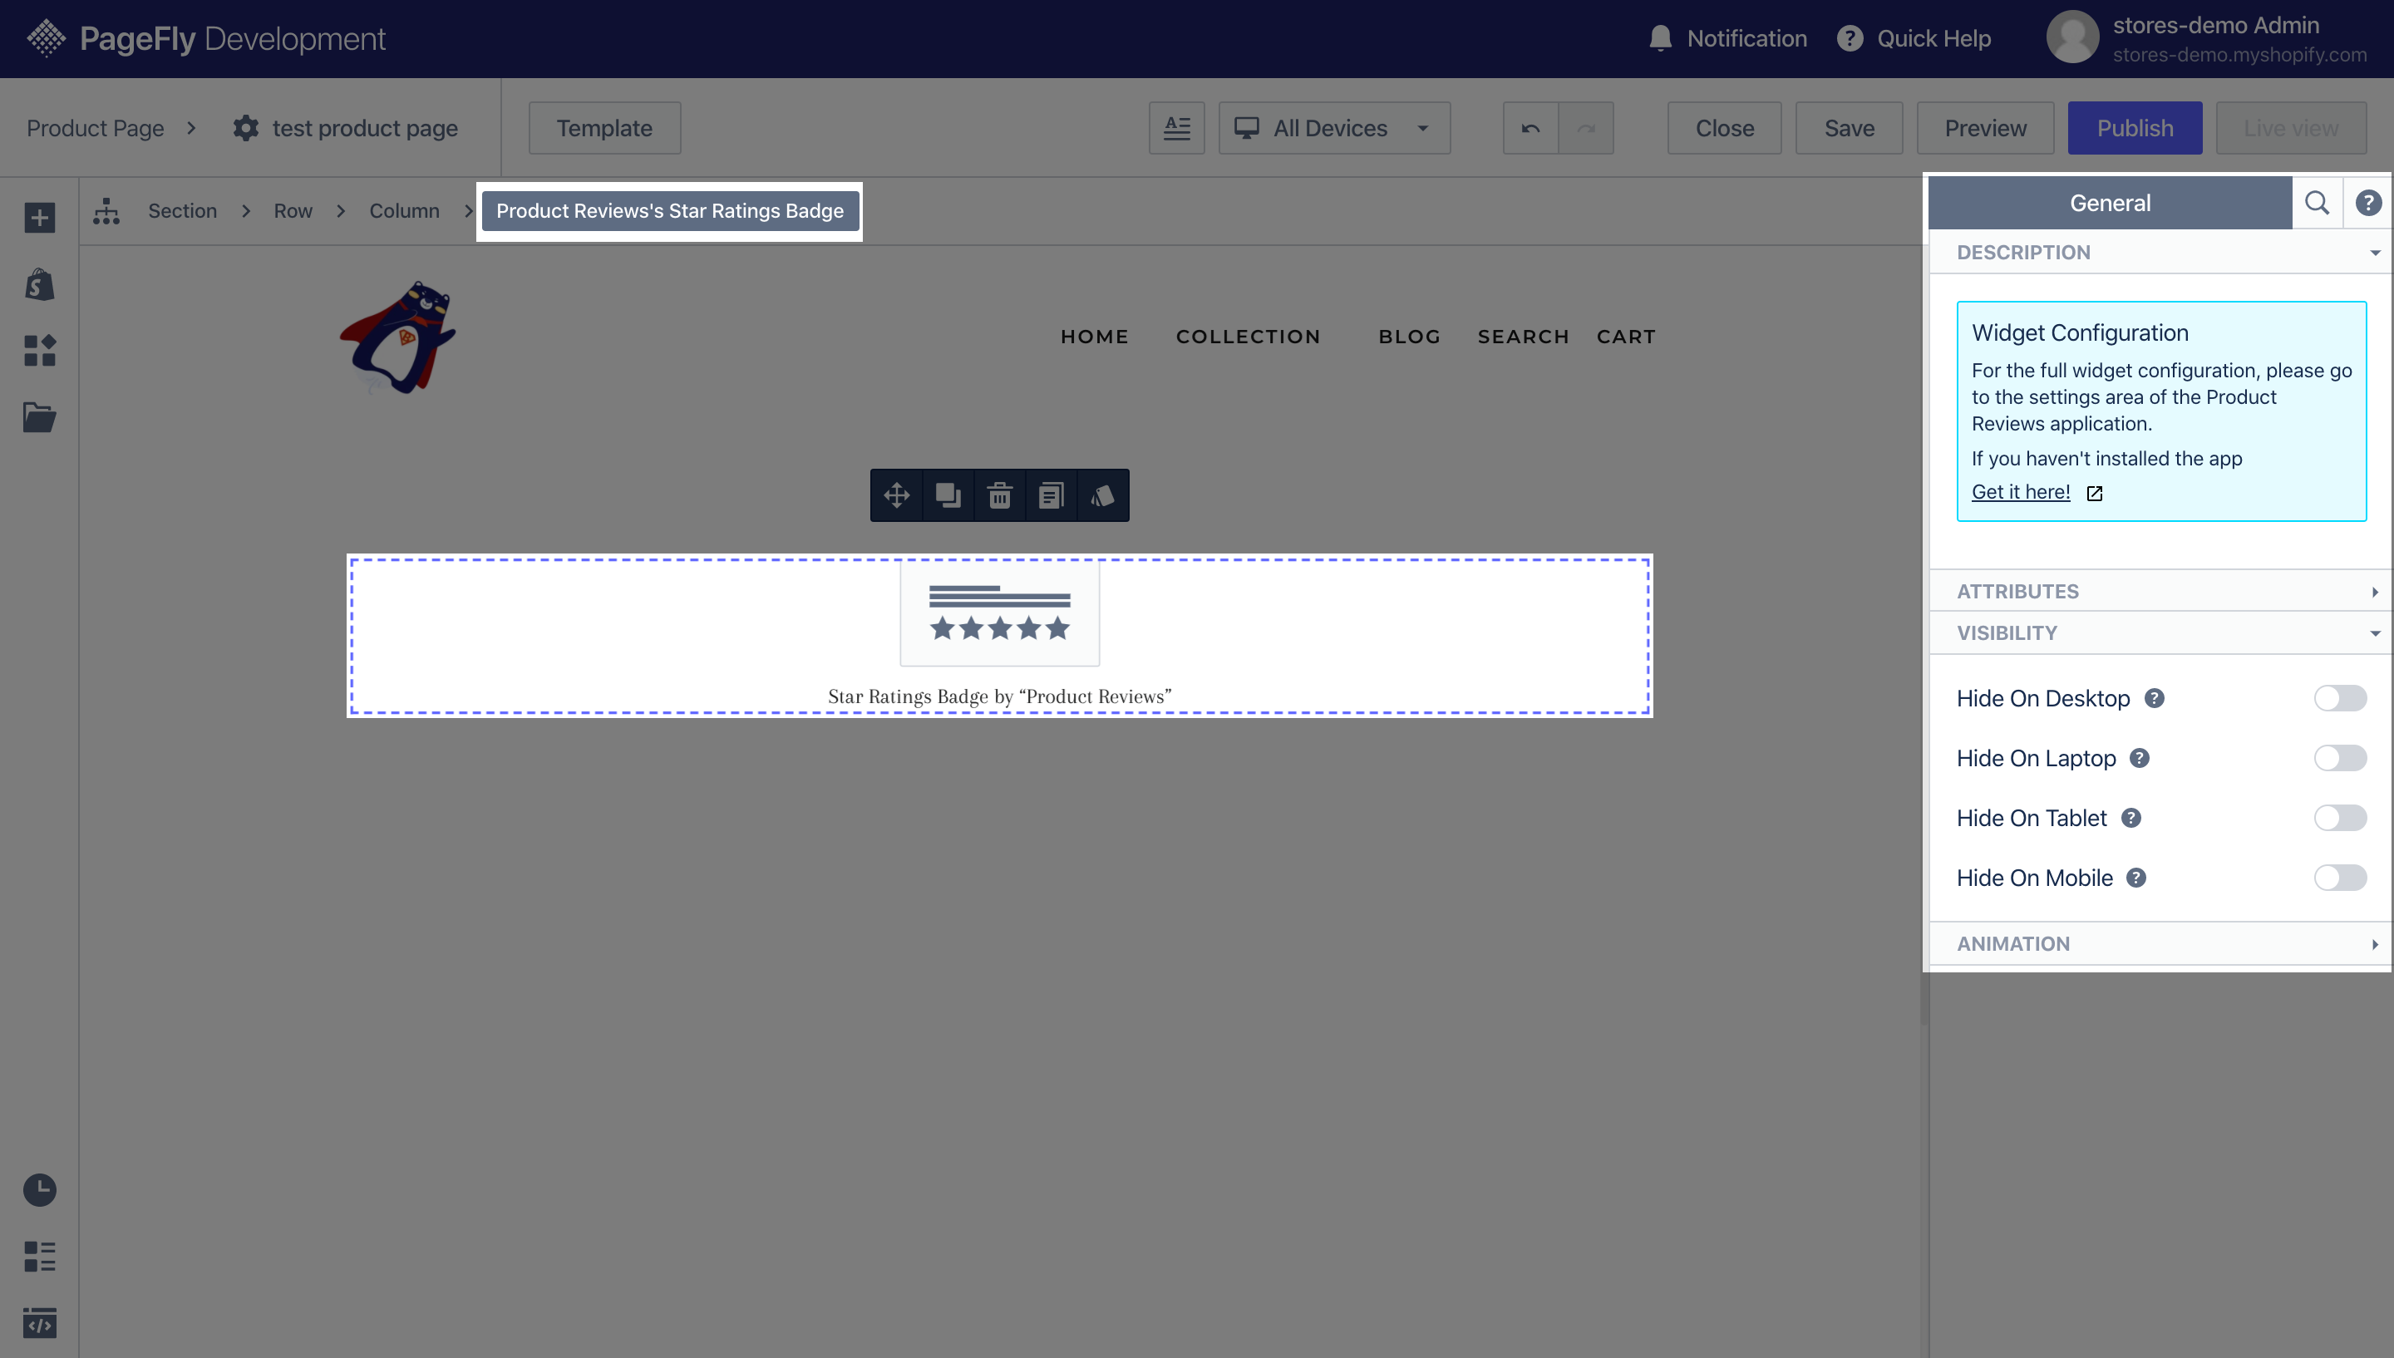Viewport: 2394px width, 1358px height.
Task: Delete the selected element with trash icon
Action: pyautogui.click(x=1000, y=495)
